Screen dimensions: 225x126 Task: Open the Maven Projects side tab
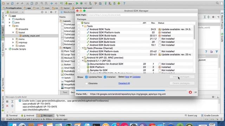point(222,21)
